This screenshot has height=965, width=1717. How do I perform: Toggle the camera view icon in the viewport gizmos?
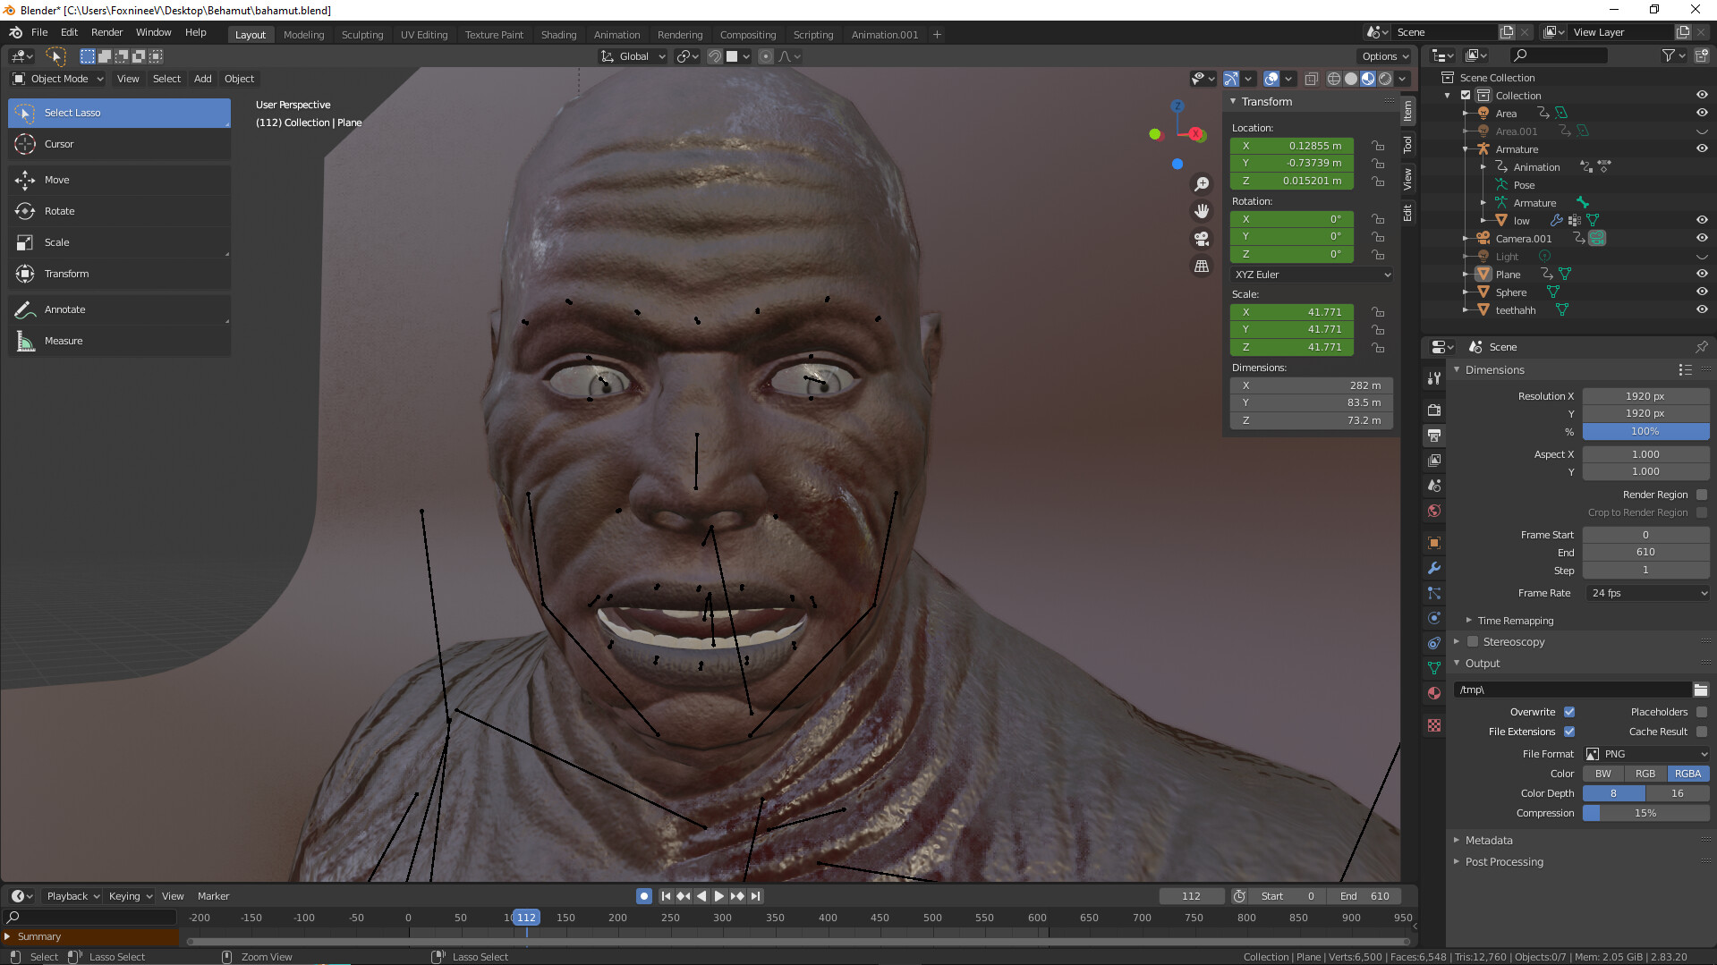pyautogui.click(x=1202, y=239)
